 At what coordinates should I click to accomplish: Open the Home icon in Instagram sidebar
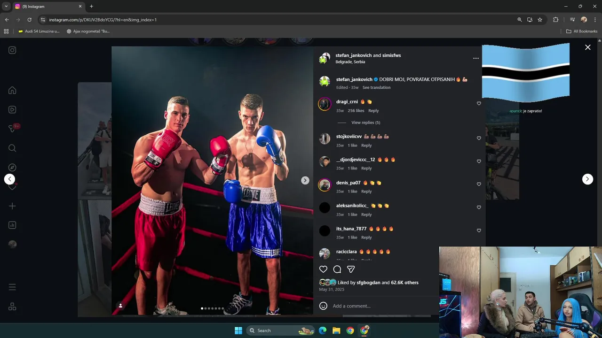12,90
